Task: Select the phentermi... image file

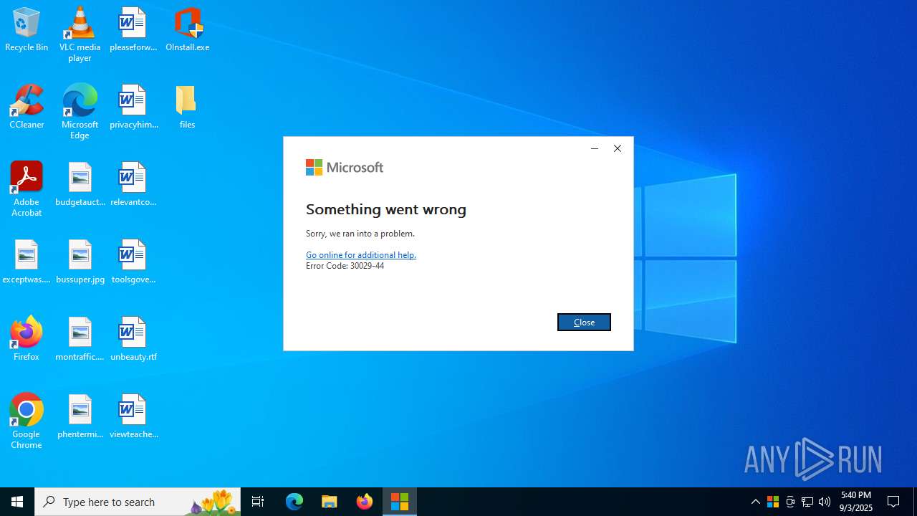Action: click(80, 416)
